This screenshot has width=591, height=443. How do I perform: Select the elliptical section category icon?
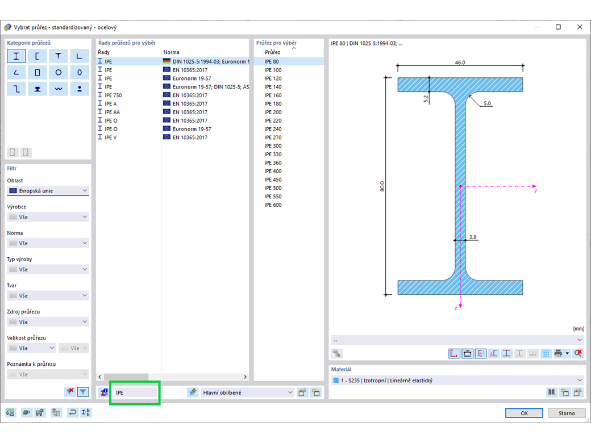click(79, 72)
